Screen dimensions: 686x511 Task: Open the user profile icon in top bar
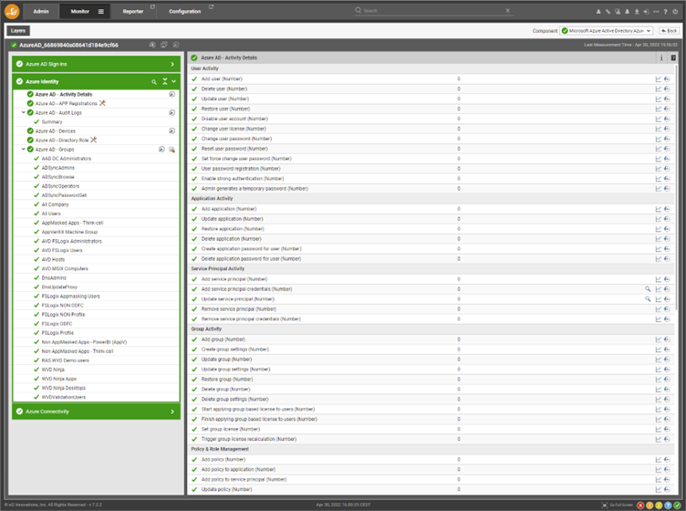coord(598,12)
